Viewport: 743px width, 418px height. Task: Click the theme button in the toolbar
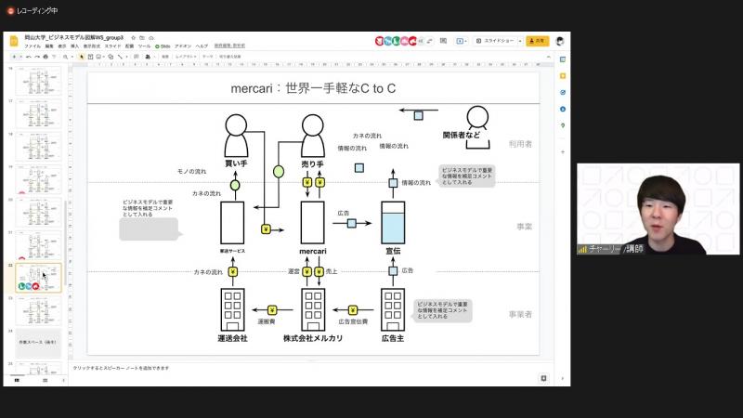click(207, 57)
